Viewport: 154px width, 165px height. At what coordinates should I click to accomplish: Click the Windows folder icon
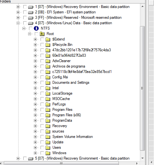point(48,153)
